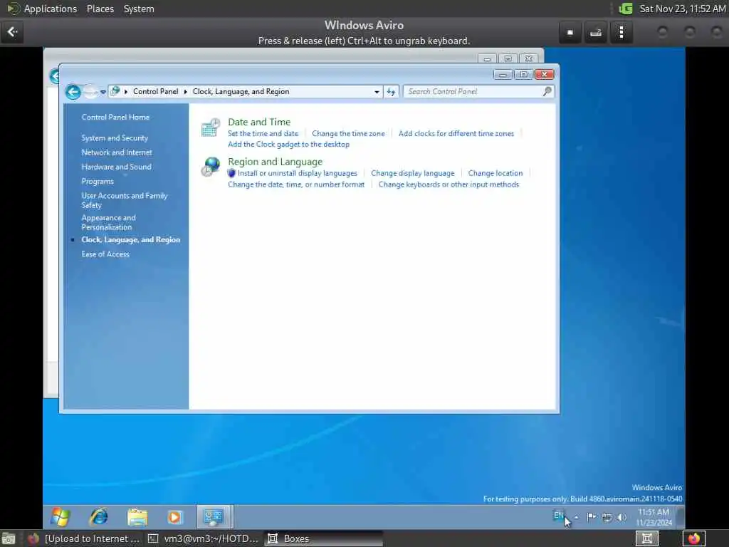This screenshot has height=547, width=729.
Task: Expand the root breadcrumb arrow
Action: click(x=126, y=92)
